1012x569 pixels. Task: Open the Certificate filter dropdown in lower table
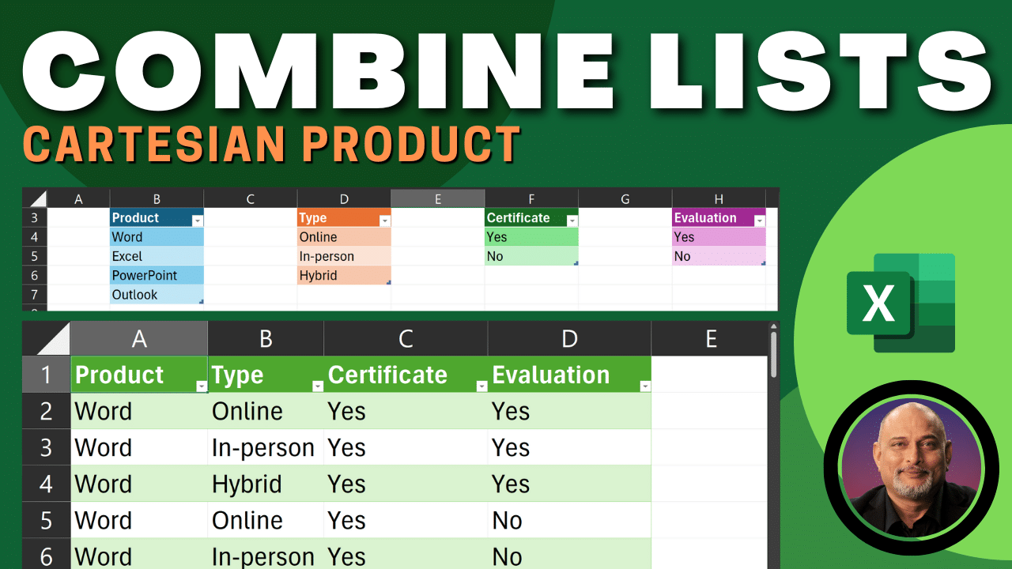point(481,386)
